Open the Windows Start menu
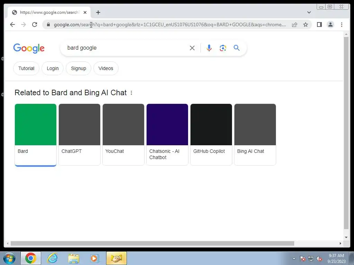 click(9, 258)
